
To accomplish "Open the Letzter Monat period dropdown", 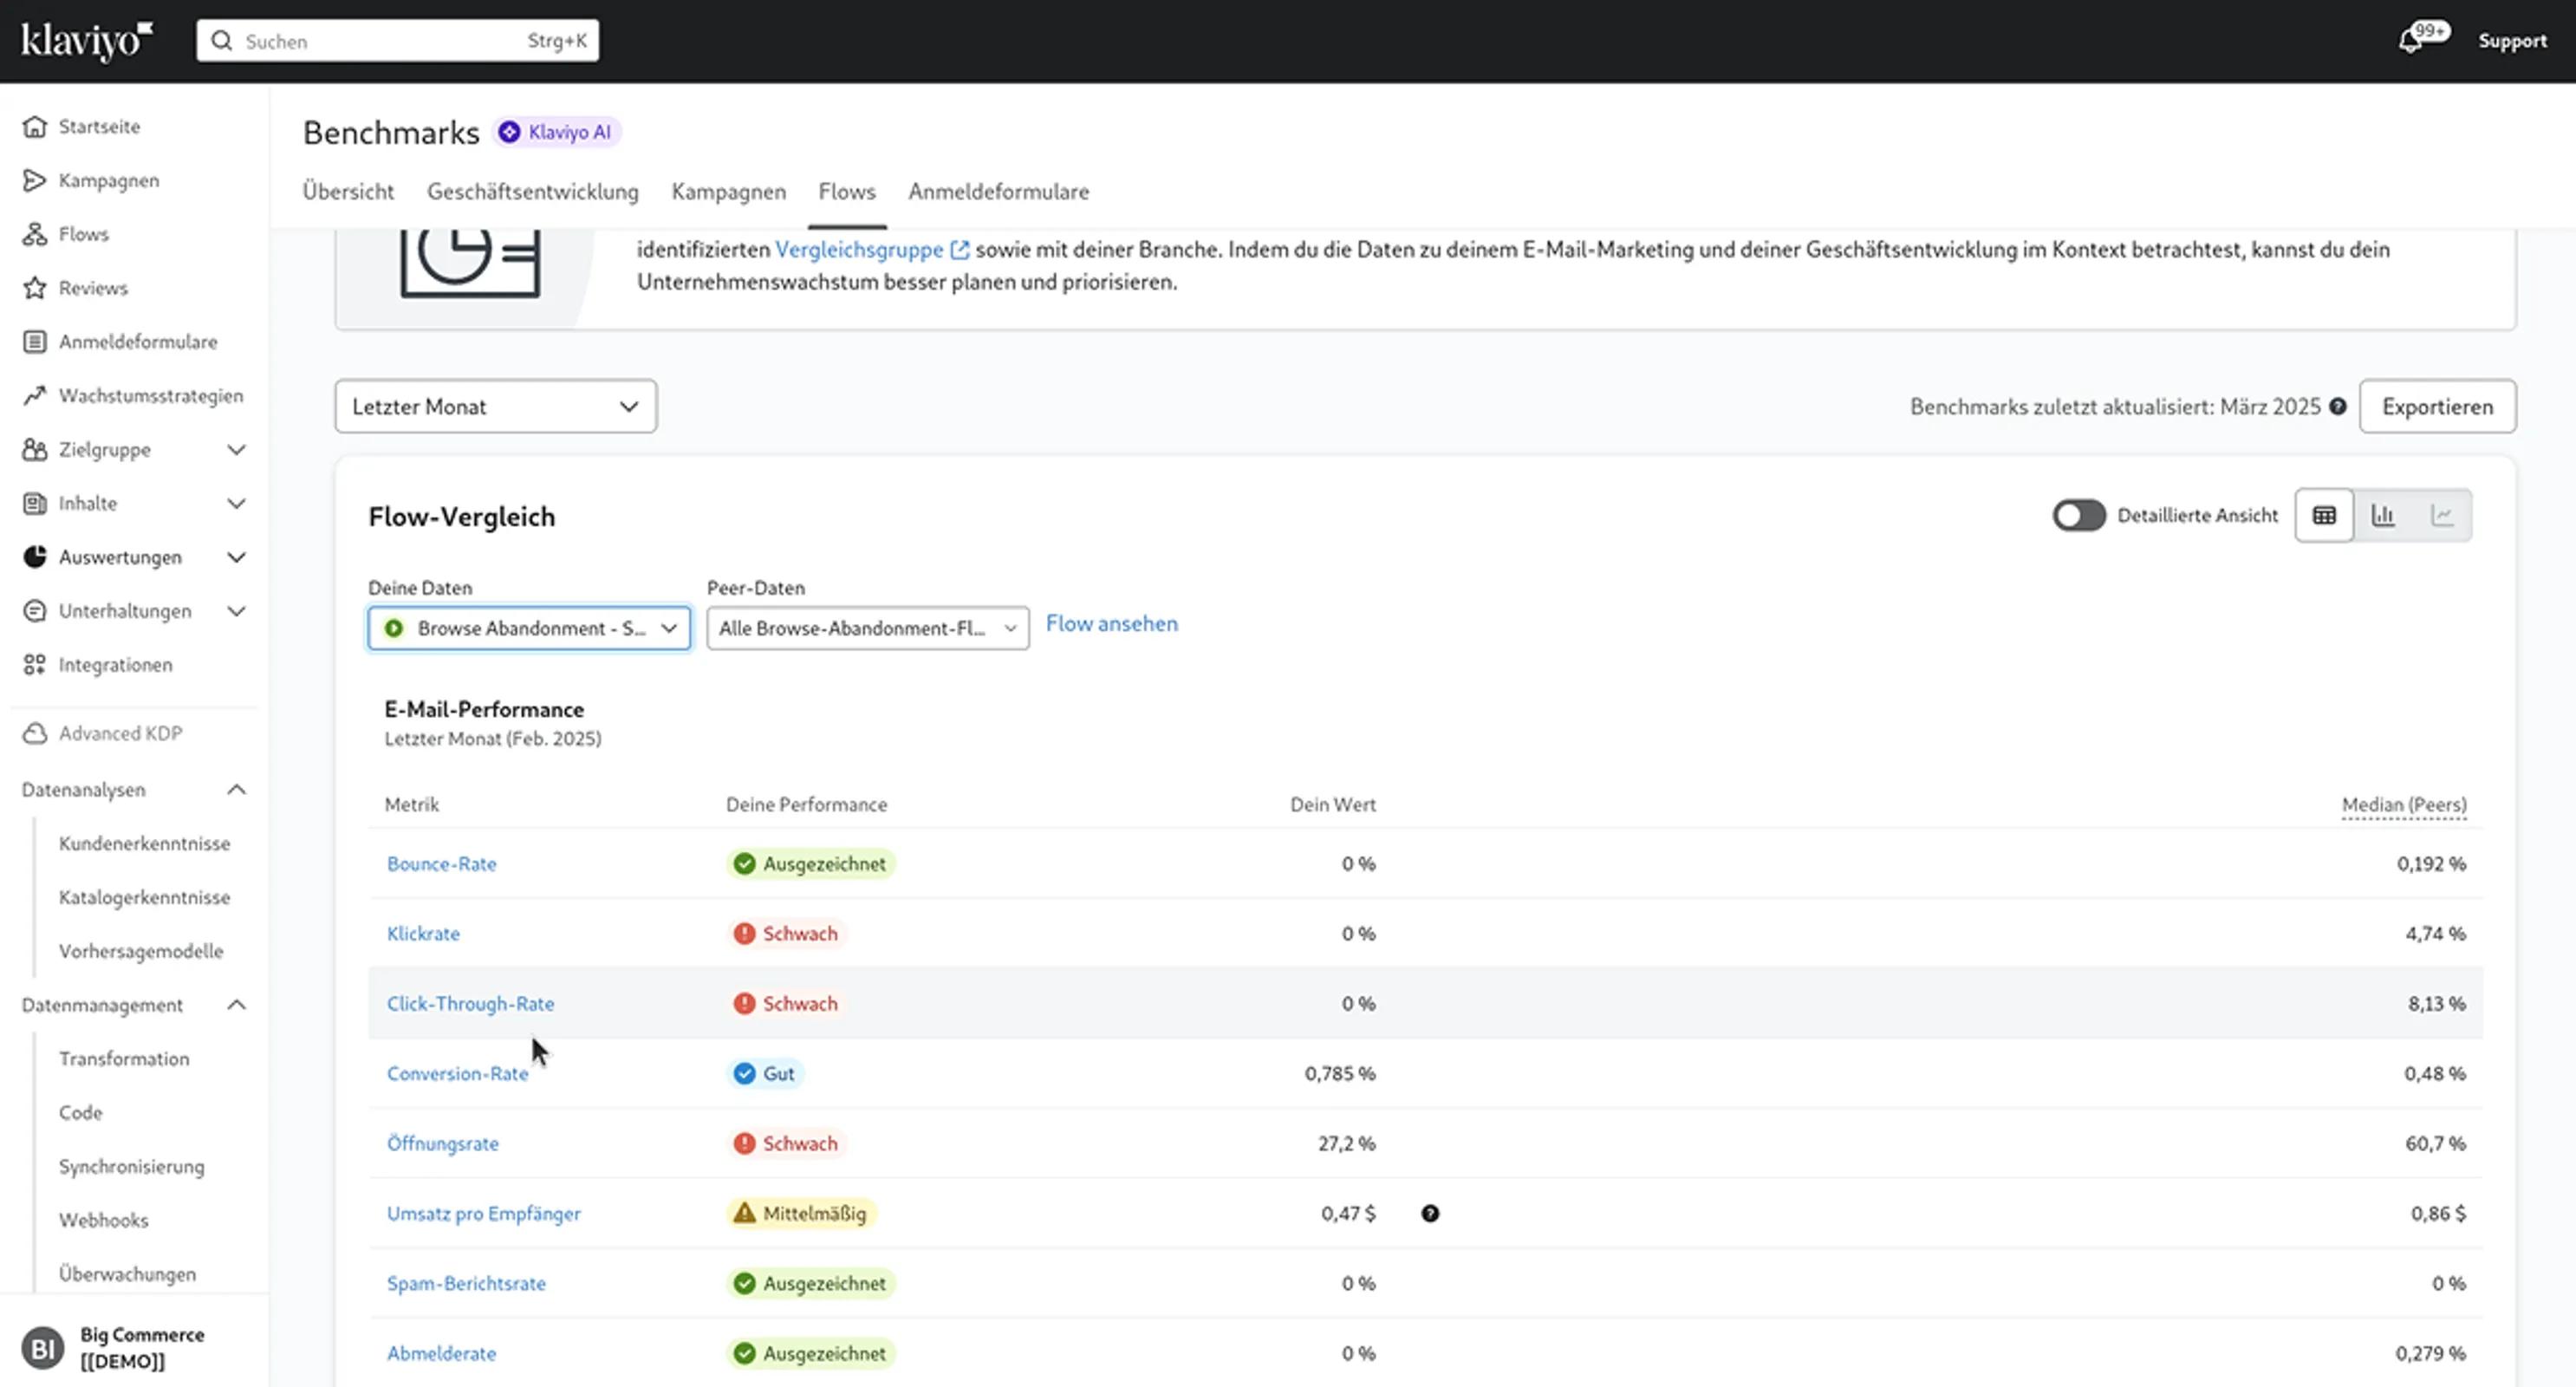I will click(x=496, y=407).
